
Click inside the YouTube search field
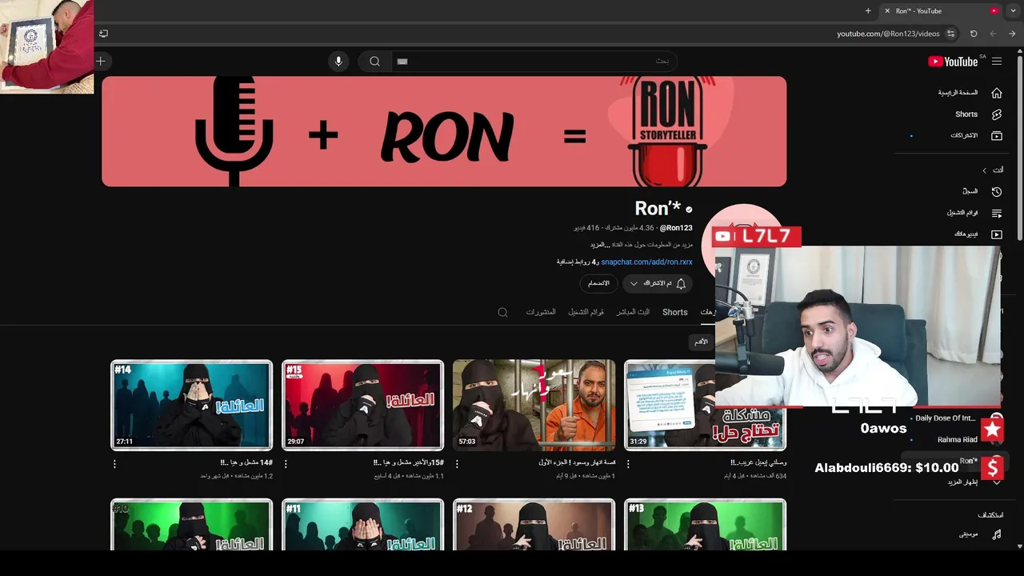[x=534, y=62]
